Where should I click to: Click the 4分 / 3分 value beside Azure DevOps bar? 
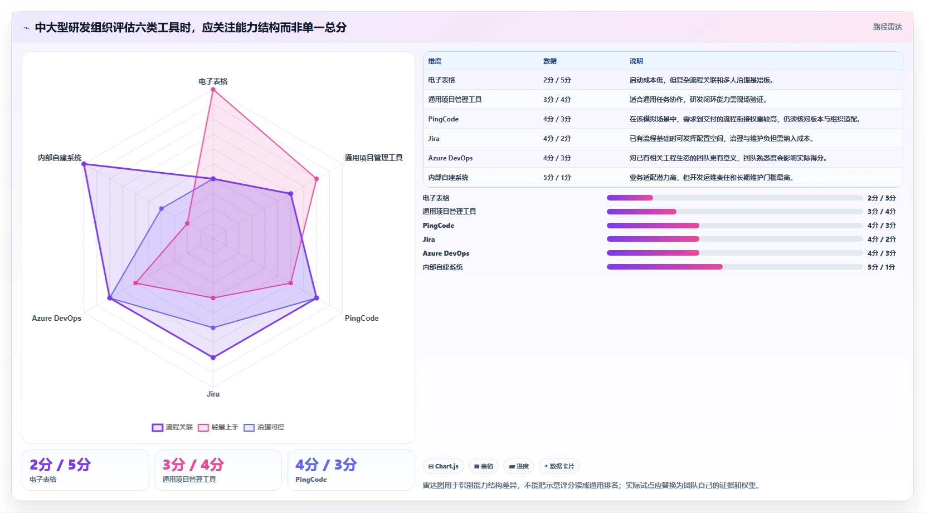pyautogui.click(x=882, y=253)
